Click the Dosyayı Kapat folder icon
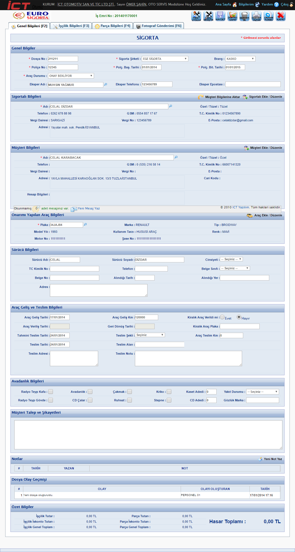Image resolution: width=295 pixels, height=552 pixels. click(x=232, y=16)
